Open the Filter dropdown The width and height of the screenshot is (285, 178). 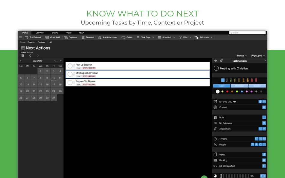(x=185, y=37)
